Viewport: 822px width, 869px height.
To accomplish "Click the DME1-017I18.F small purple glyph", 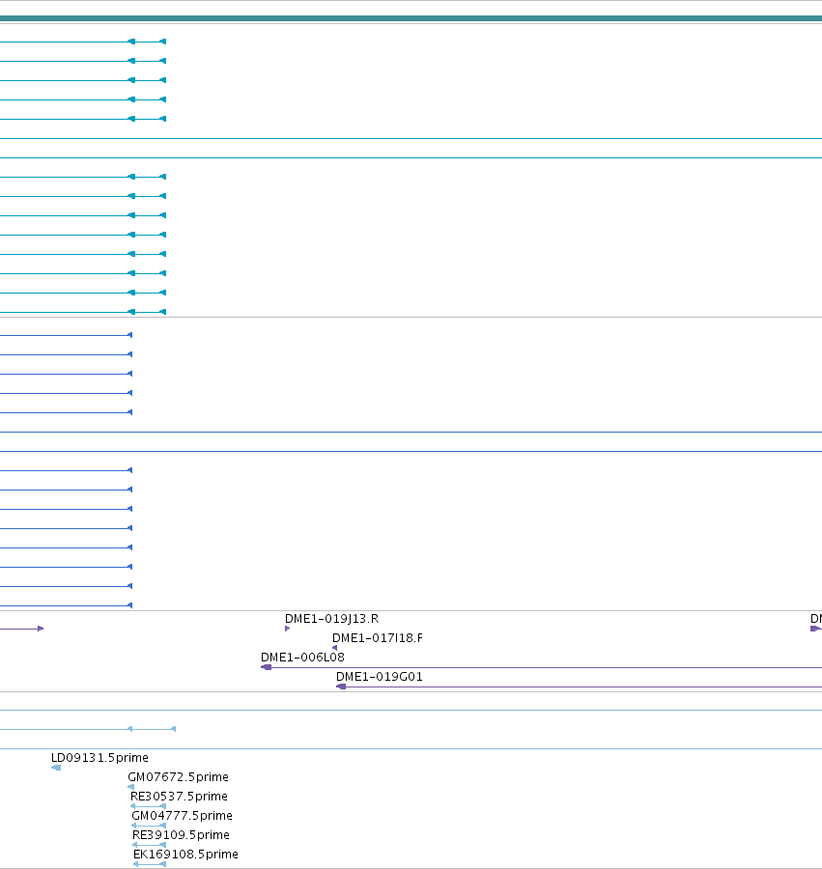I will click(335, 648).
